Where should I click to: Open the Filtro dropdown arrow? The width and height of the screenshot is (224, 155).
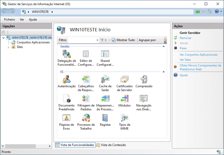coord(97,40)
